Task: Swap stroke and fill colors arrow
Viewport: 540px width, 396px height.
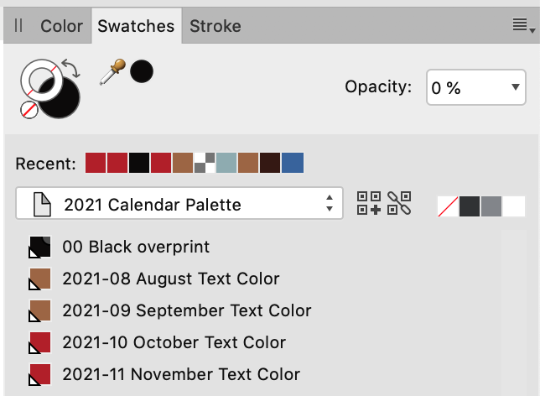Action: click(x=71, y=68)
